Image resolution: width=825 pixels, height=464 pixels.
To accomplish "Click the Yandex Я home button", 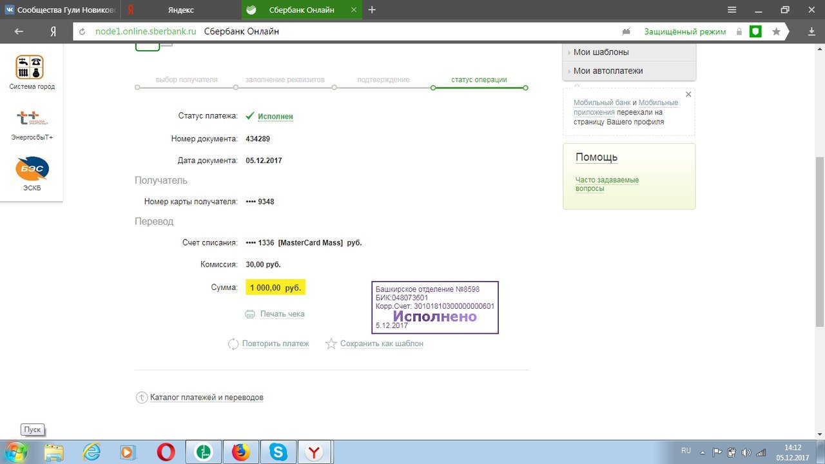I will click(53, 32).
